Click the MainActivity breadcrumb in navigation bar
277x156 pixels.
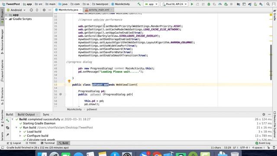coord(121,4)
